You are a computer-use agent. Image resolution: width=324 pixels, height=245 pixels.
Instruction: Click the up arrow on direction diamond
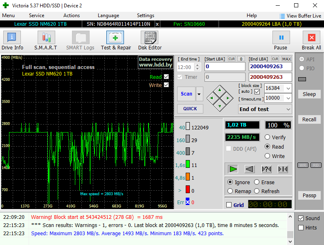220,90
